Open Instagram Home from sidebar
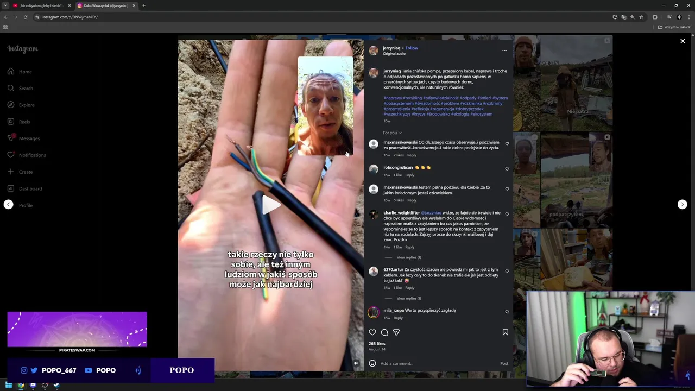Image resolution: width=695 pixels, height=391 pixels. click(20, 72)
